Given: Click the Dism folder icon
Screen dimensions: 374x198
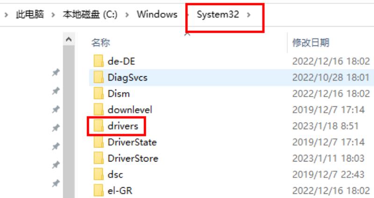Looking at the screenshot, I should (x=99, y=94).
